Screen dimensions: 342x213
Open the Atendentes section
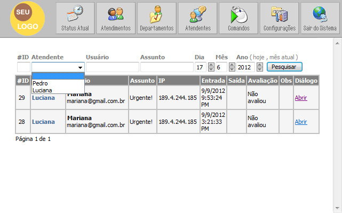[197, 18]
